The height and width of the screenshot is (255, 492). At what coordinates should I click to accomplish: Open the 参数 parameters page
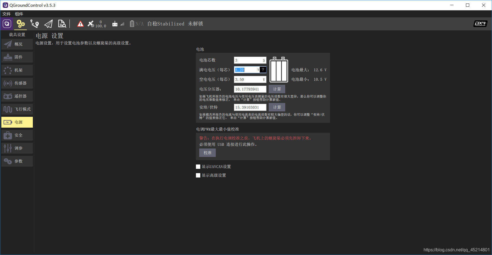[17, 161]
